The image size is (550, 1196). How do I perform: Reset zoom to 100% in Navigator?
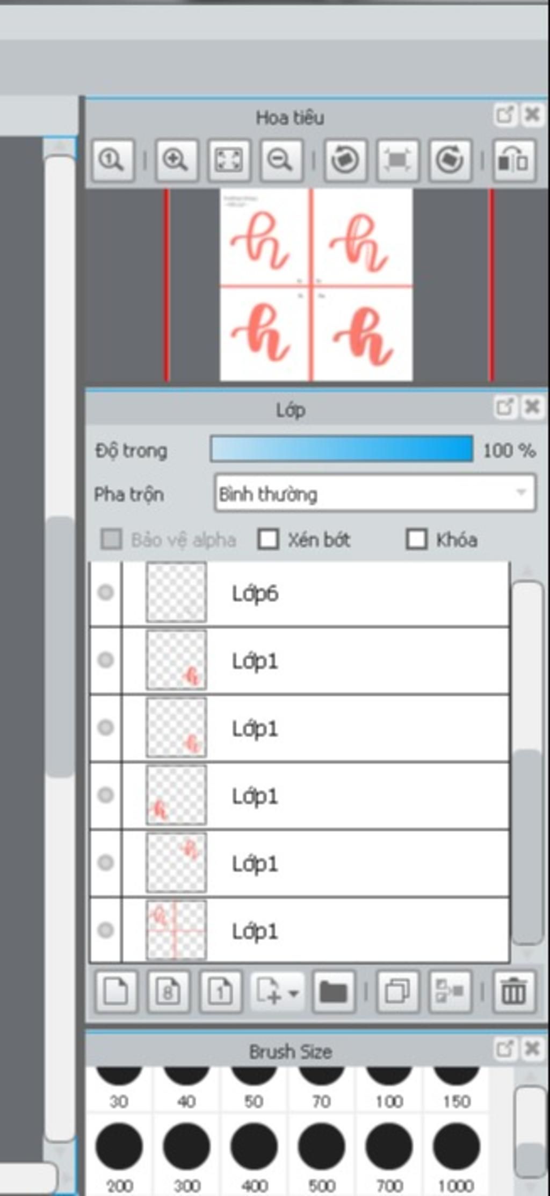[113, 160]
